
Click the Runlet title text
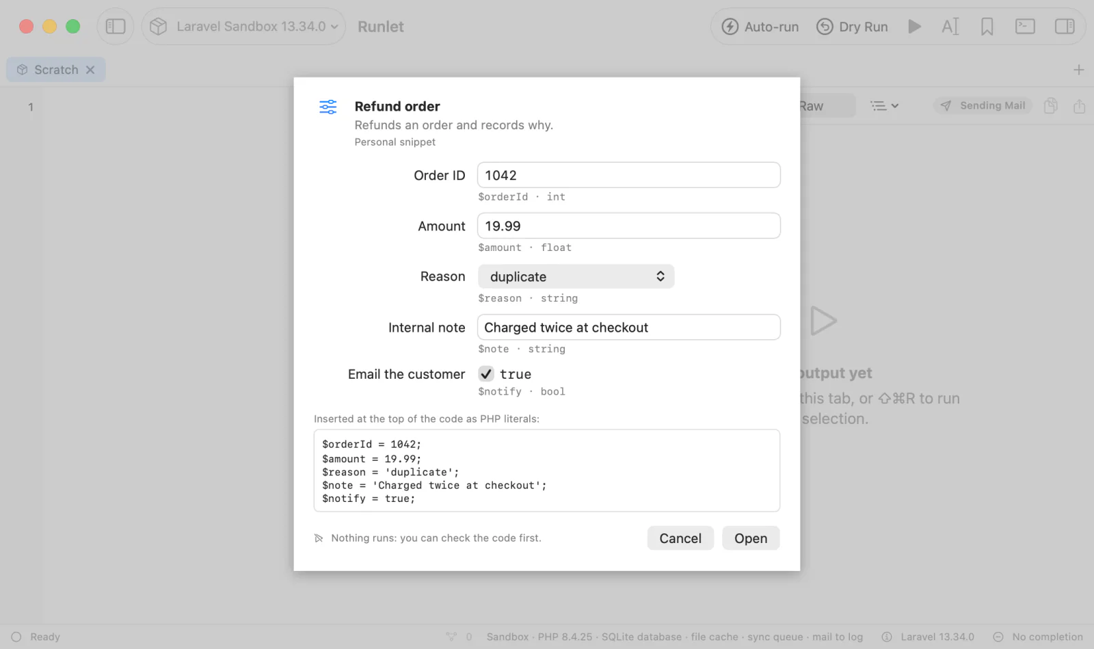point(381,27)
